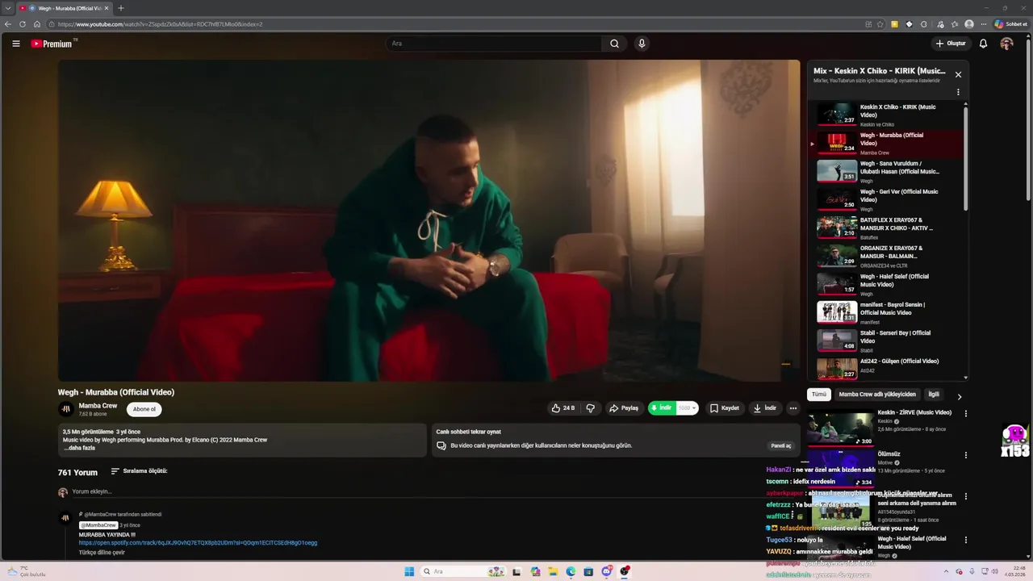The width and height of the screenshot is (1033, 581).
Task: Like the video with 24 B
Action: [x=563, y=408]
